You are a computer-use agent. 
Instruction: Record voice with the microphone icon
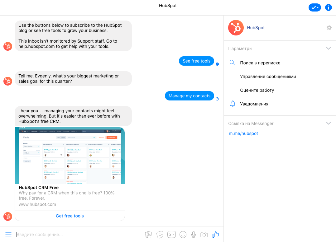click(194, 235)
